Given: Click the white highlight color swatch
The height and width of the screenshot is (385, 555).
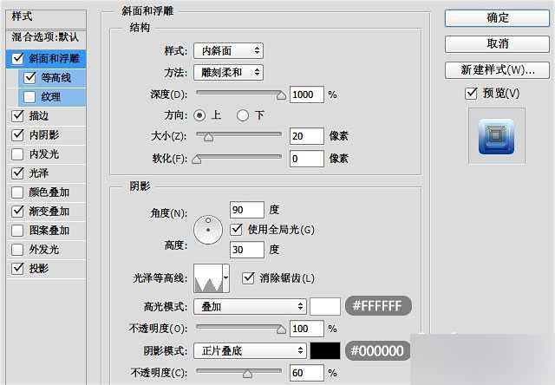Looking at the screenshot, I should [x=324, y=306].
